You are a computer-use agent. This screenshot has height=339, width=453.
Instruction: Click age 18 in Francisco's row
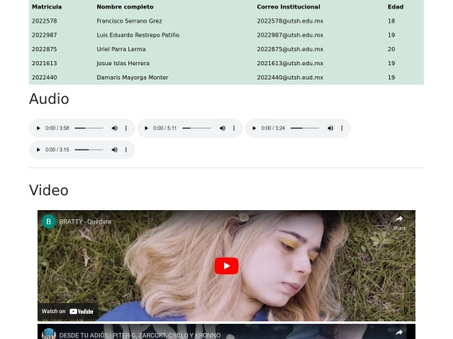pos(392,21)
